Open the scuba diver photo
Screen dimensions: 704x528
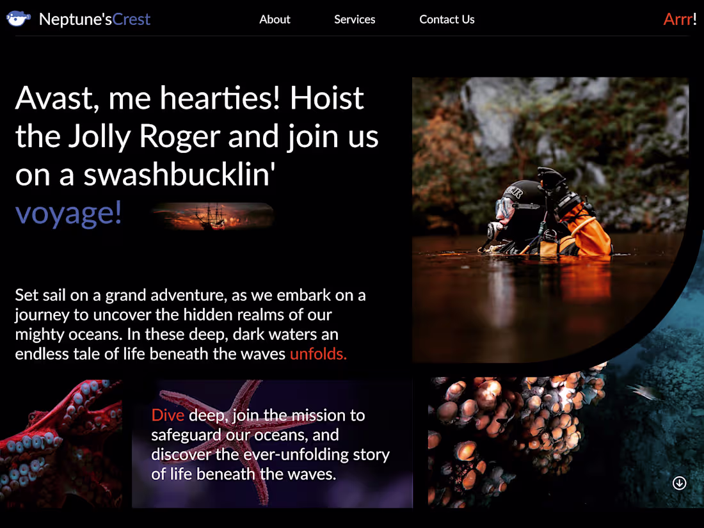(550, 220)
